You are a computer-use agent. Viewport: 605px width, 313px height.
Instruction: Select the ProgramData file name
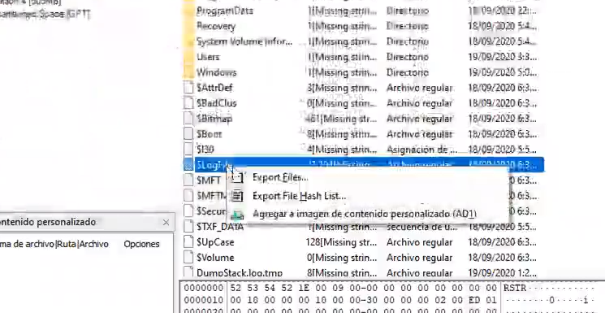pyautogui.click(x=225, y=11)
